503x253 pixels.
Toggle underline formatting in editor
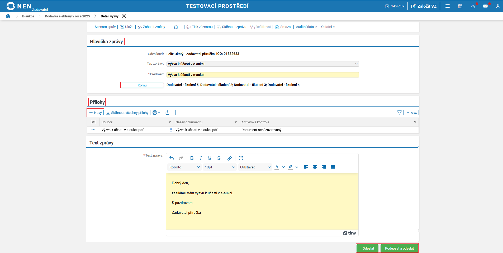click(210, 158)
